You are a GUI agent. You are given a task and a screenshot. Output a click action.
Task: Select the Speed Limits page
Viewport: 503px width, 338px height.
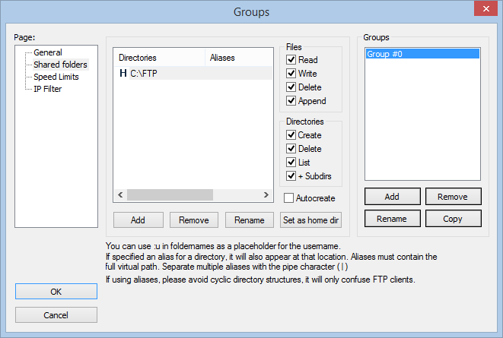point(56,77)
